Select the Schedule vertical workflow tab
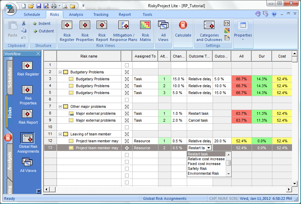301x204 pixels. tap(10, 78)
